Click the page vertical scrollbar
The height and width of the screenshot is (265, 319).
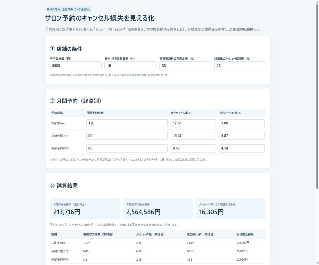317,96
